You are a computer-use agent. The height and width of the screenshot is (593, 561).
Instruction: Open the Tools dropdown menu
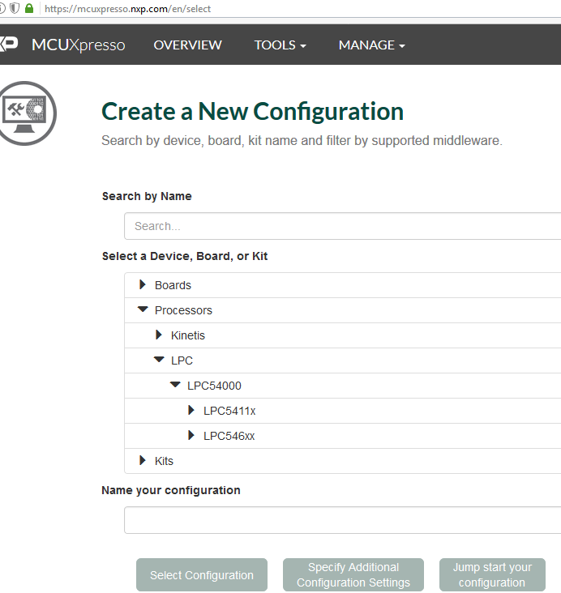pyautogui.click(x=280, y=45)
